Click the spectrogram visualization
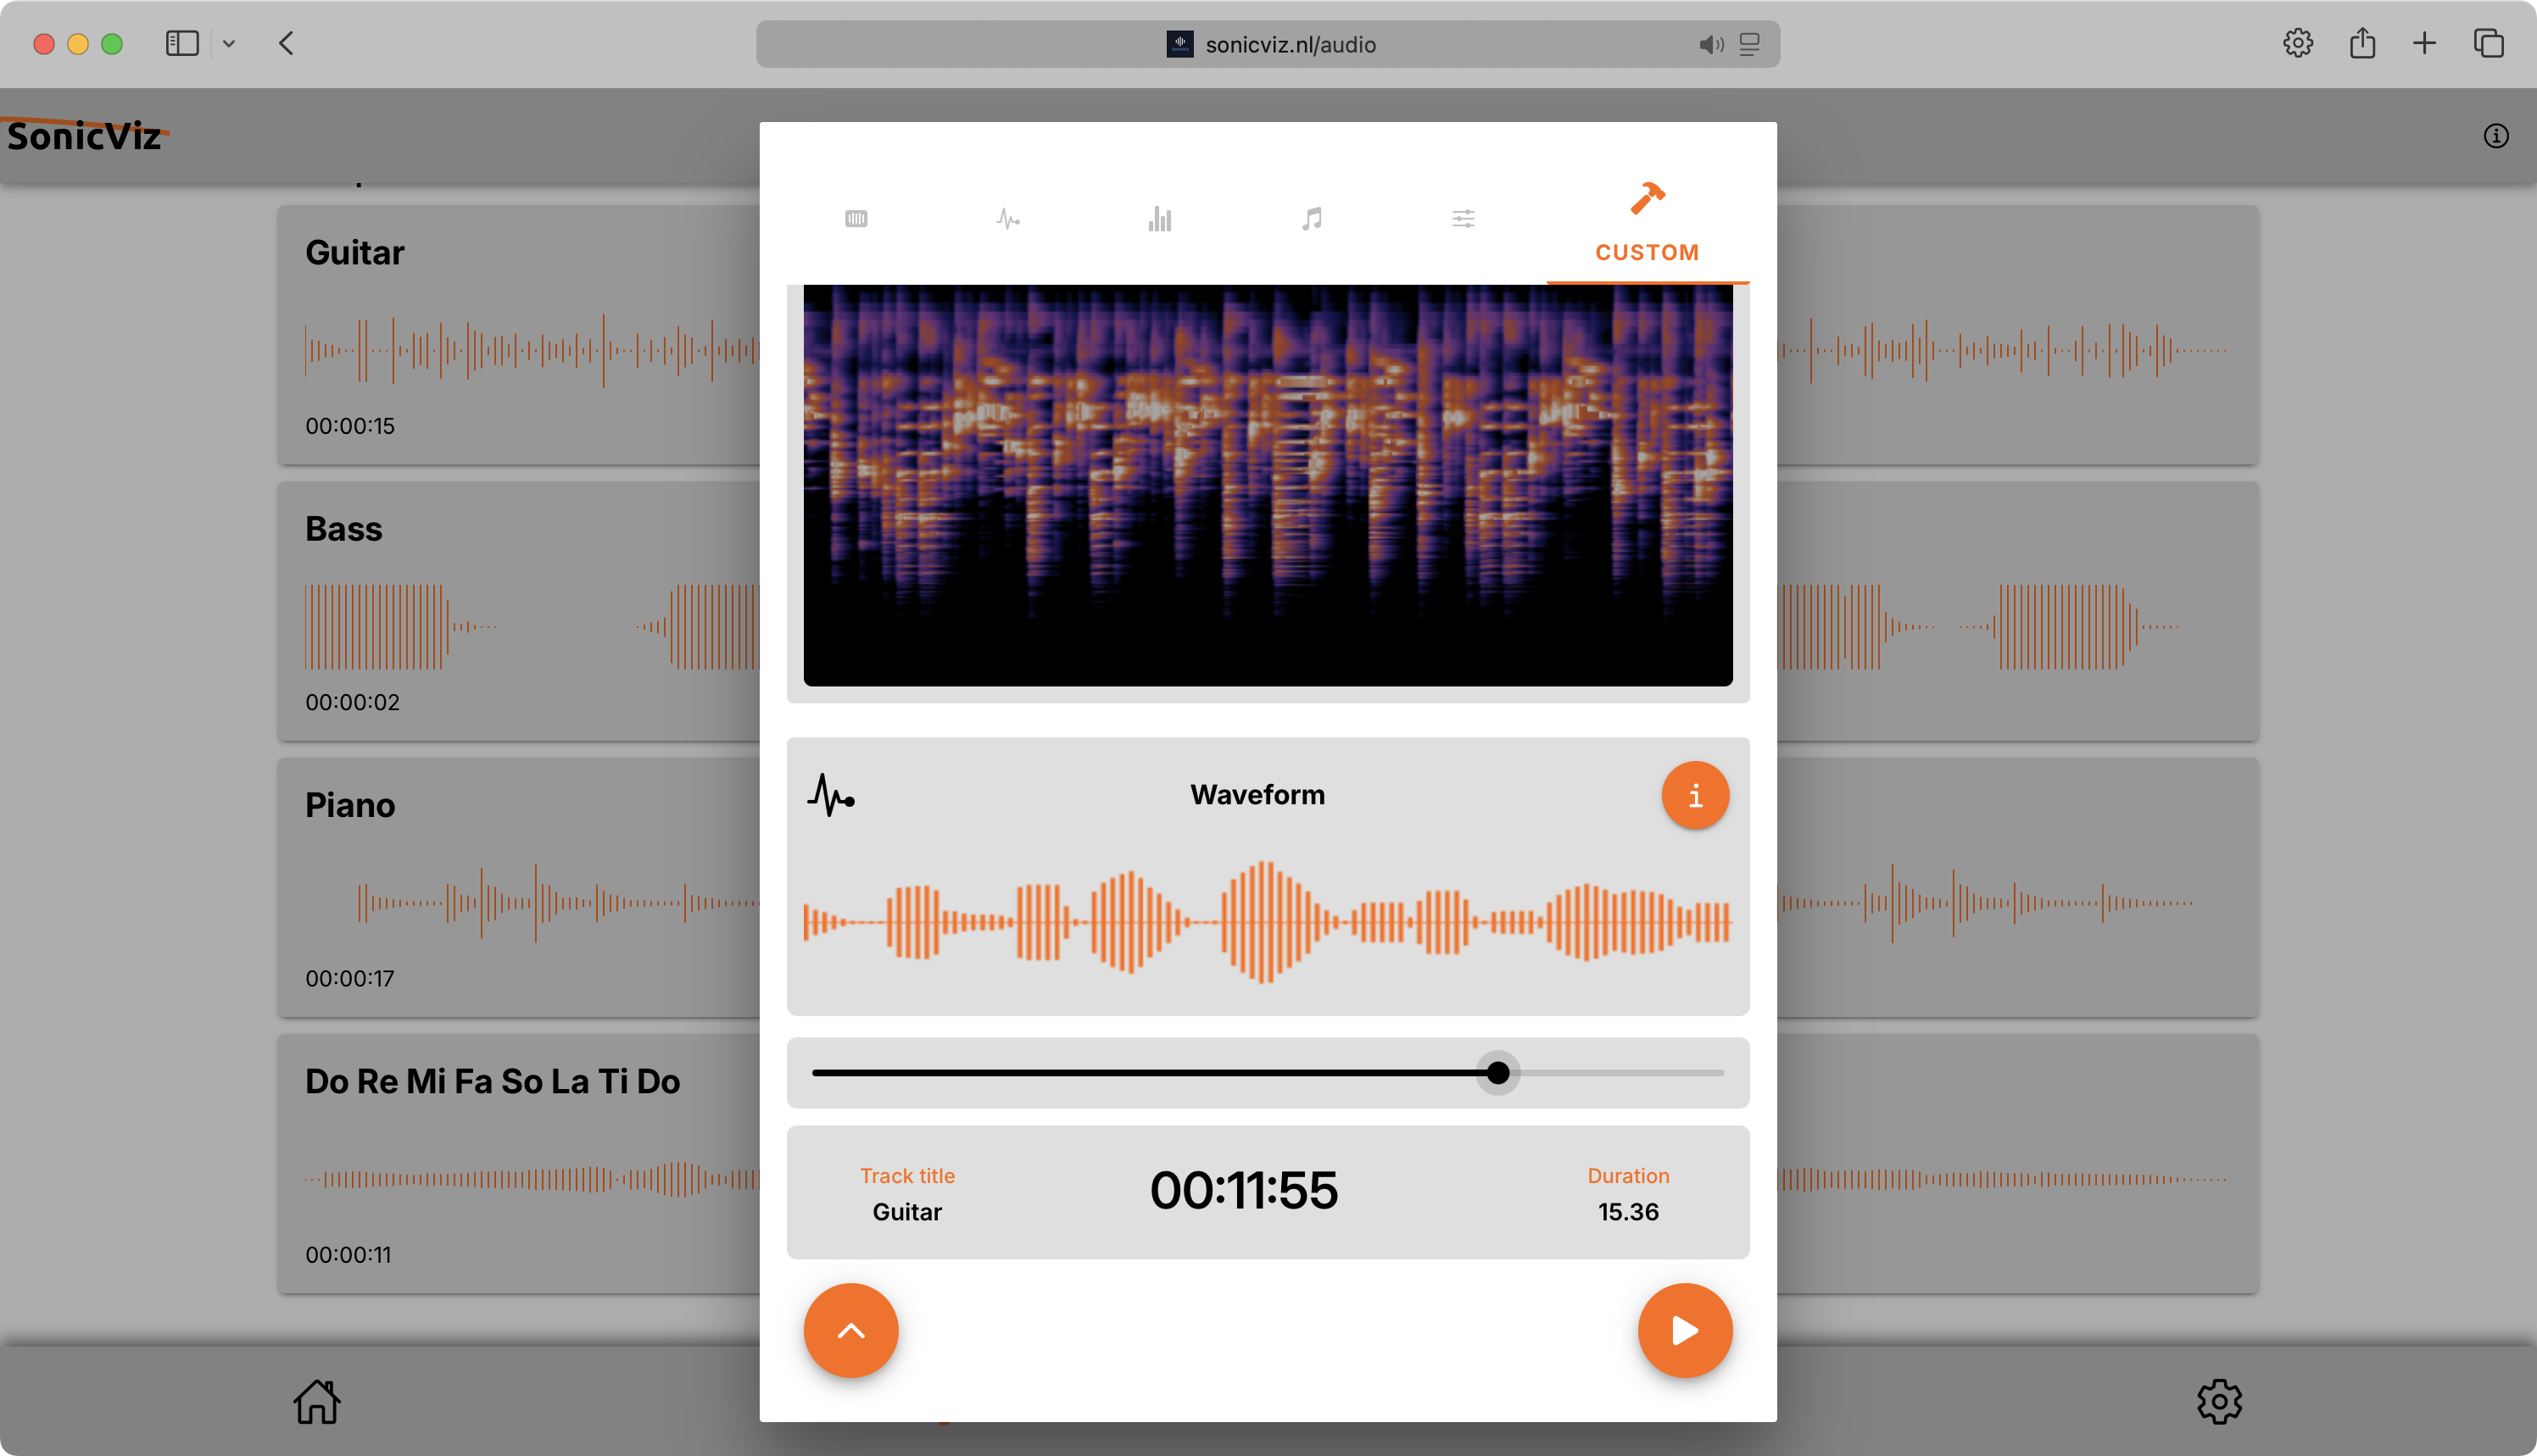This screenshot has height=1456, width=2537. coord(1268,485)
